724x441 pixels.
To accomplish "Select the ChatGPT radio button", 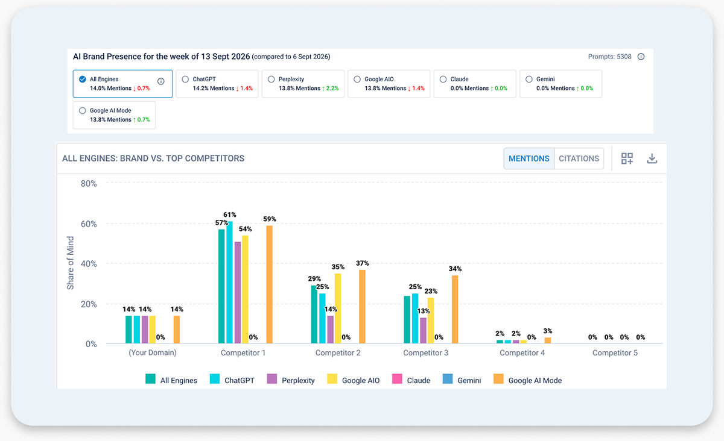I will click(x=186, y=79).
